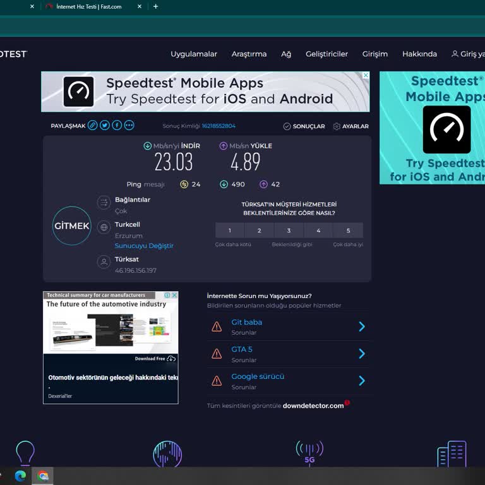This screenshot has height=485, width=485.
Task: Open AYARLAR gear icon
Action: pyautogui.click(x=337, y=126)
